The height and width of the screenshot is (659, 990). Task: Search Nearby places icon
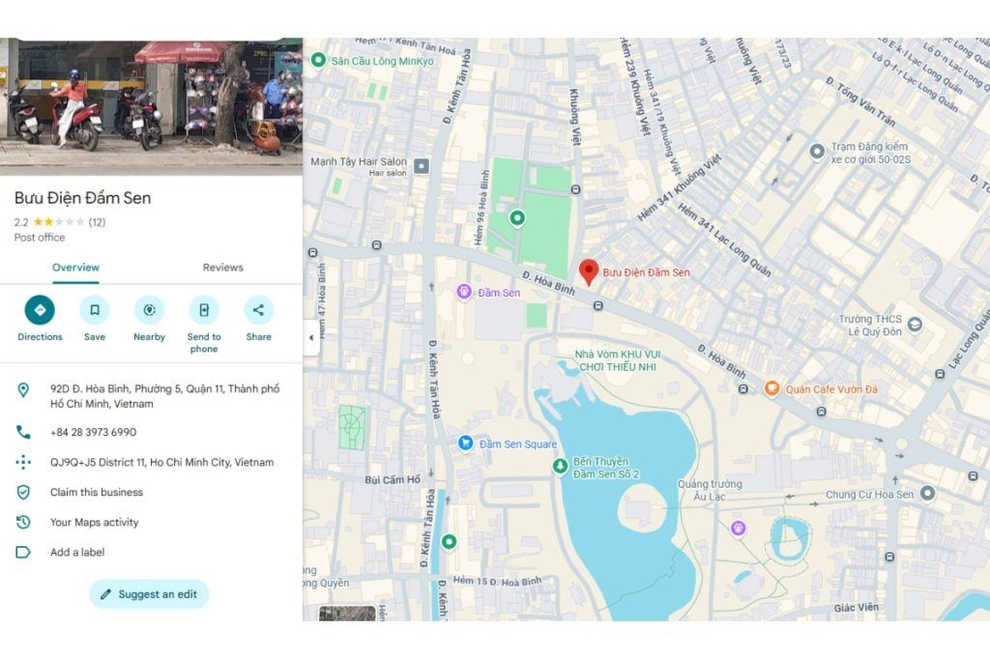click(149, 310)
